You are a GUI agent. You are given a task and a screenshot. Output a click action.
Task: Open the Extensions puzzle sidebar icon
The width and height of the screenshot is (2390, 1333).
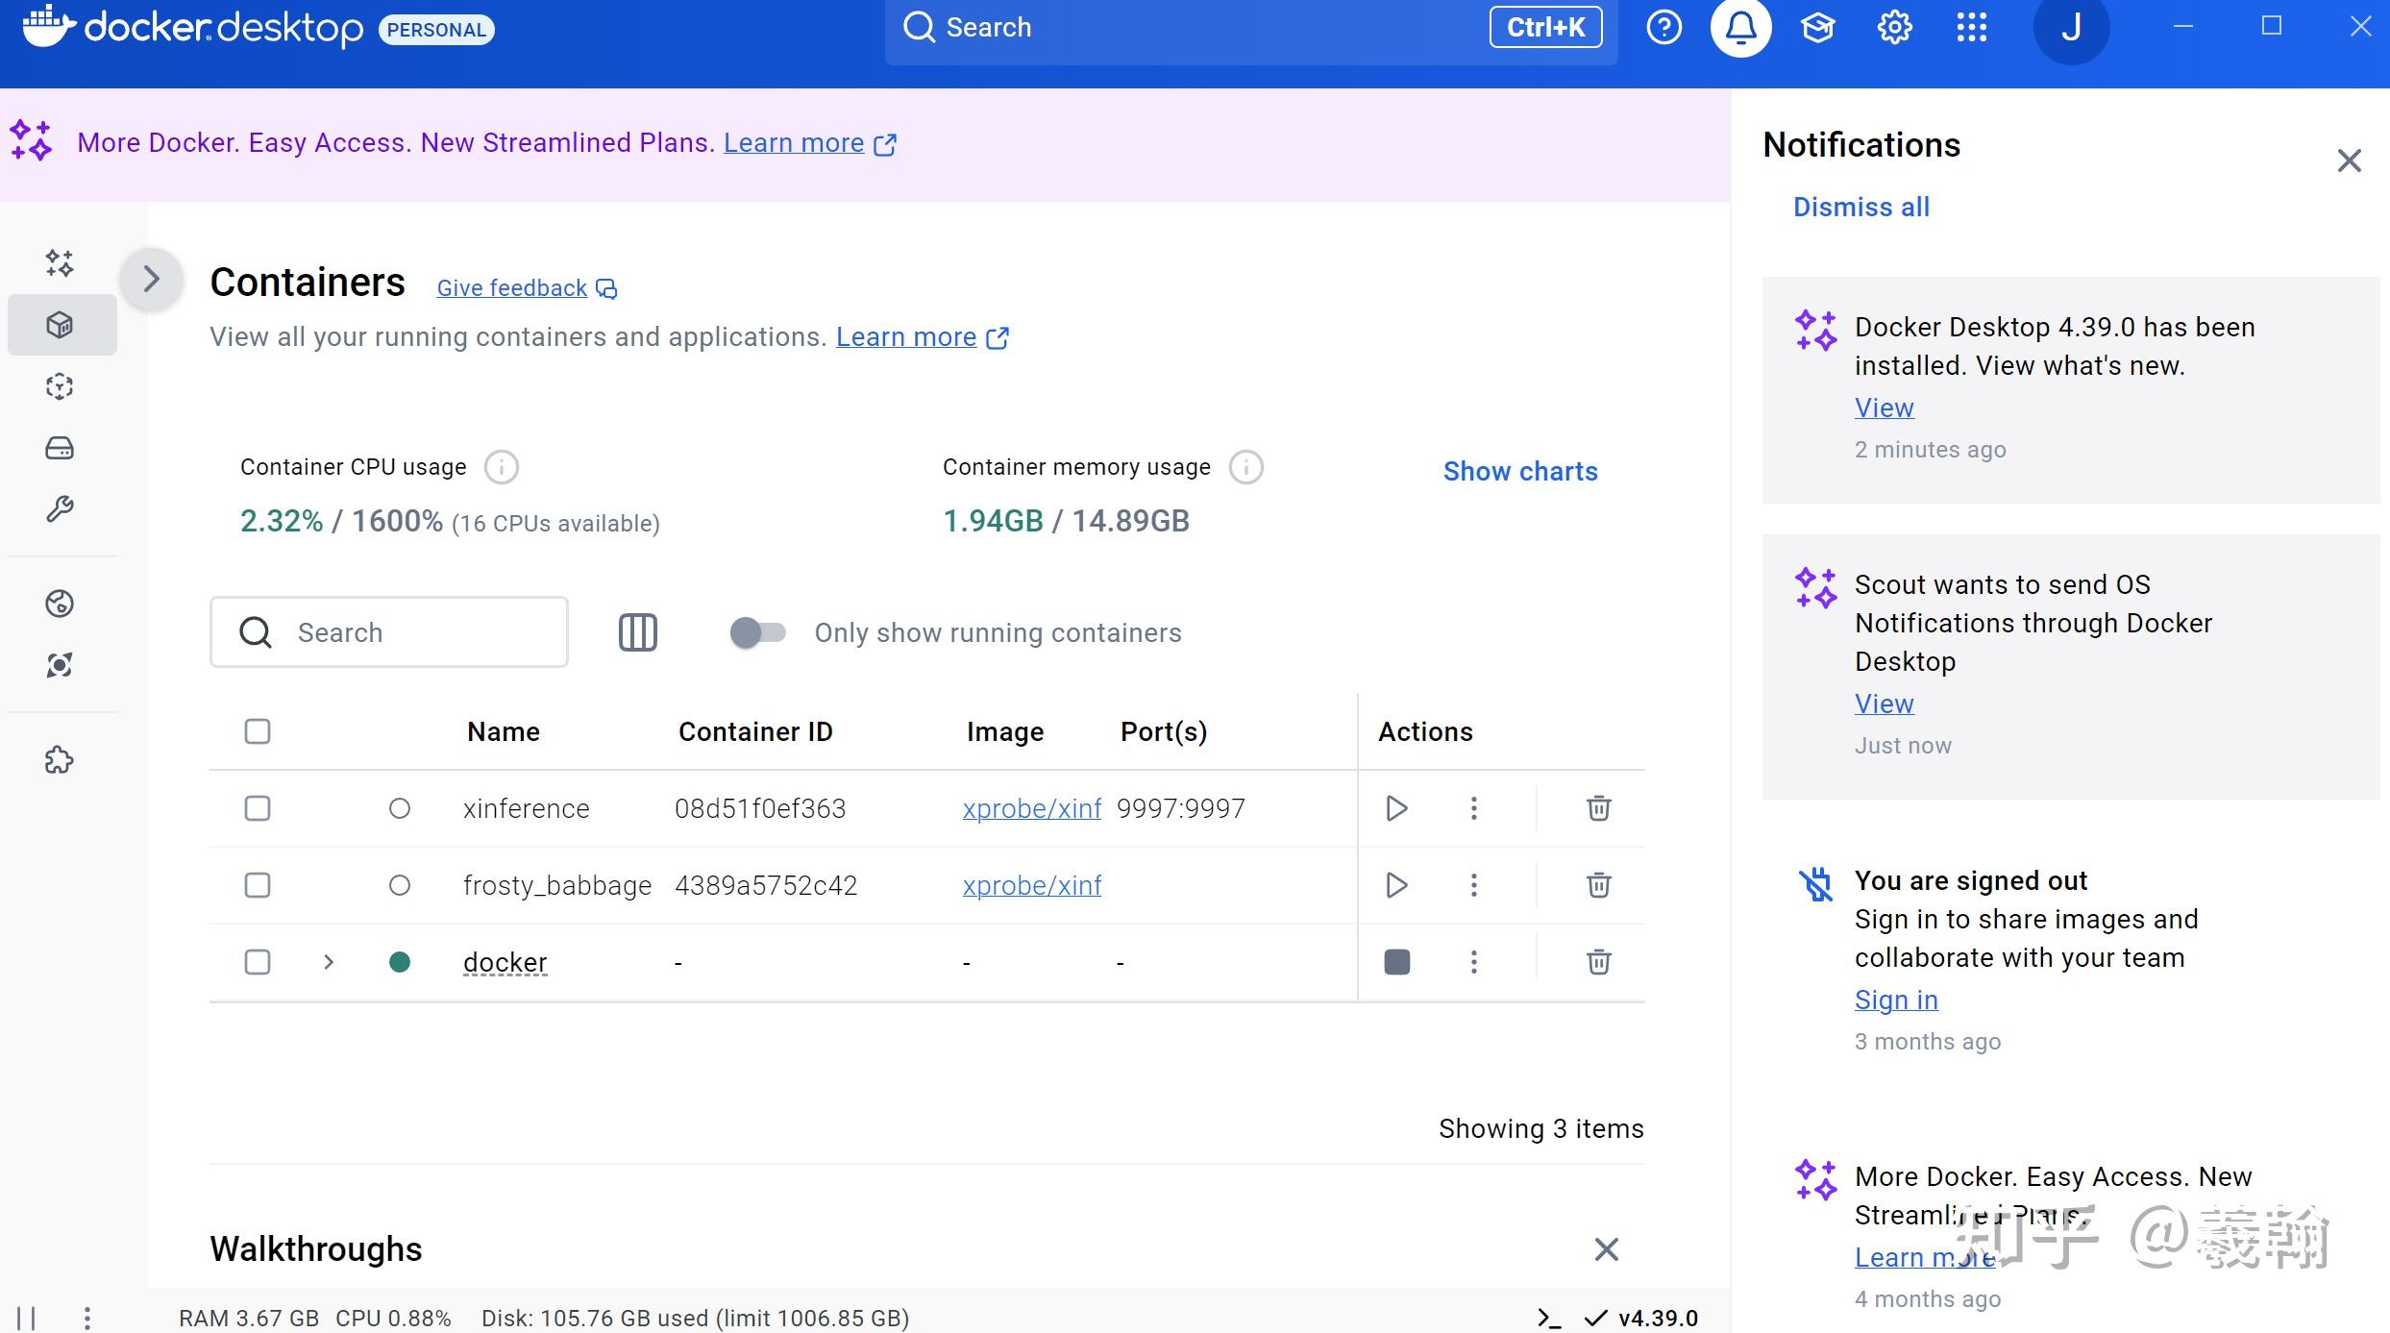[x=60, y=760]
